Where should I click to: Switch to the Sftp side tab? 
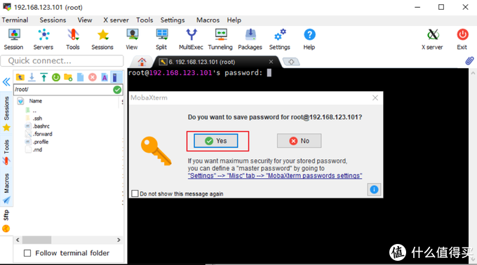(x=6, y=221)
